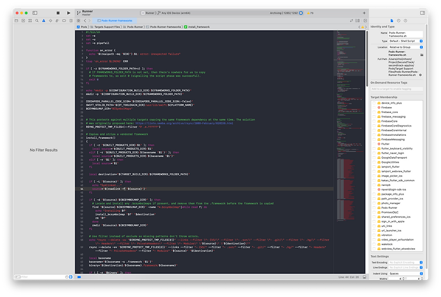441x297 pixels.
Task: Add editor on right
Action: coord(365,21)
